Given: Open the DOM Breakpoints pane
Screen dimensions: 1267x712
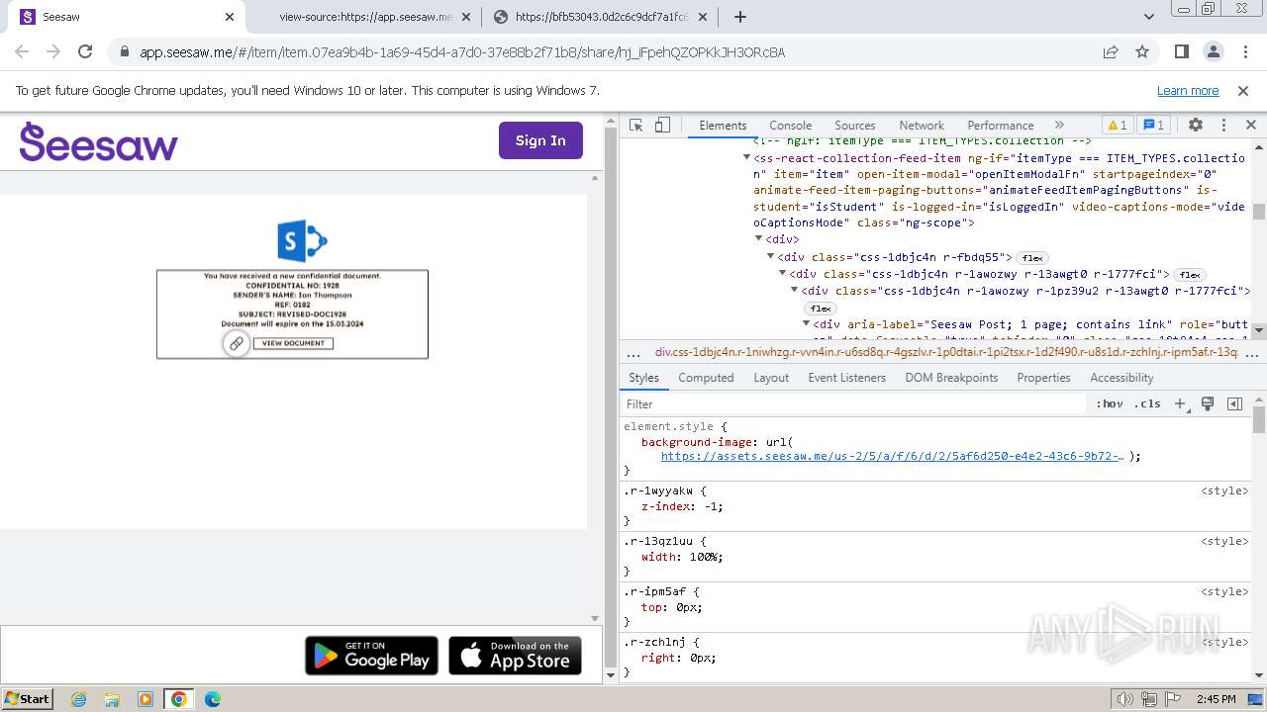Looking at the screenshot, I should click(x=953, y=378).
